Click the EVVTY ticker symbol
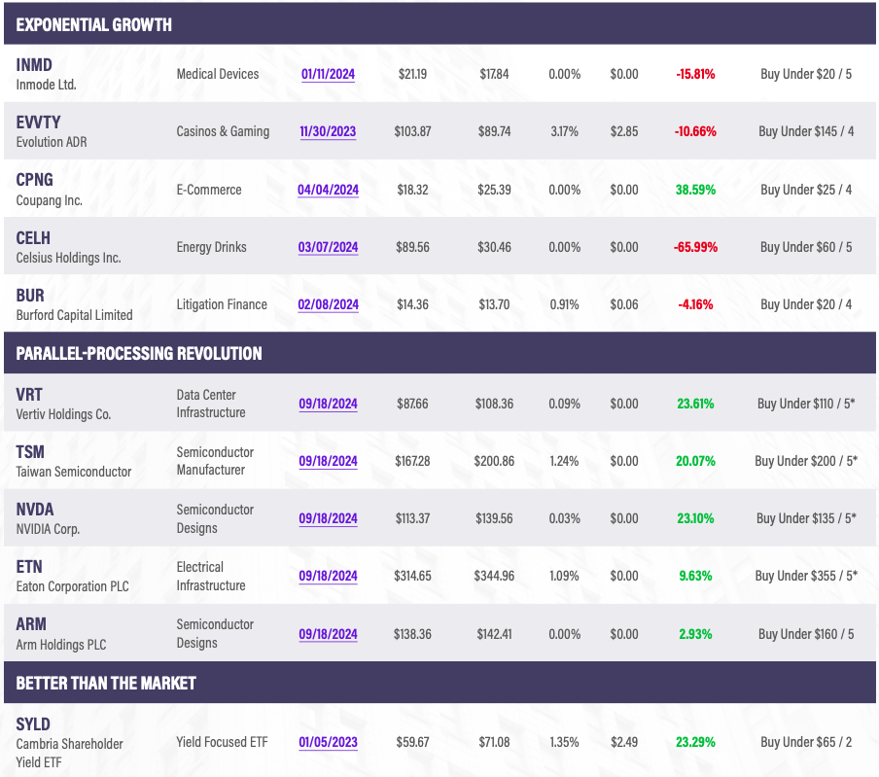 pyautogui.click(x=38, y=123)
